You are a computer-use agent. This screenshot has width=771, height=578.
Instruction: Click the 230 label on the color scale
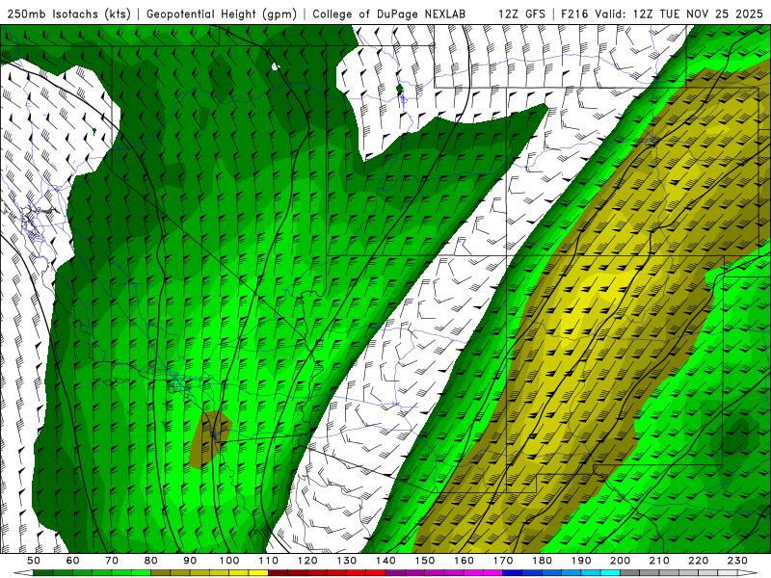tap(737, 561)
